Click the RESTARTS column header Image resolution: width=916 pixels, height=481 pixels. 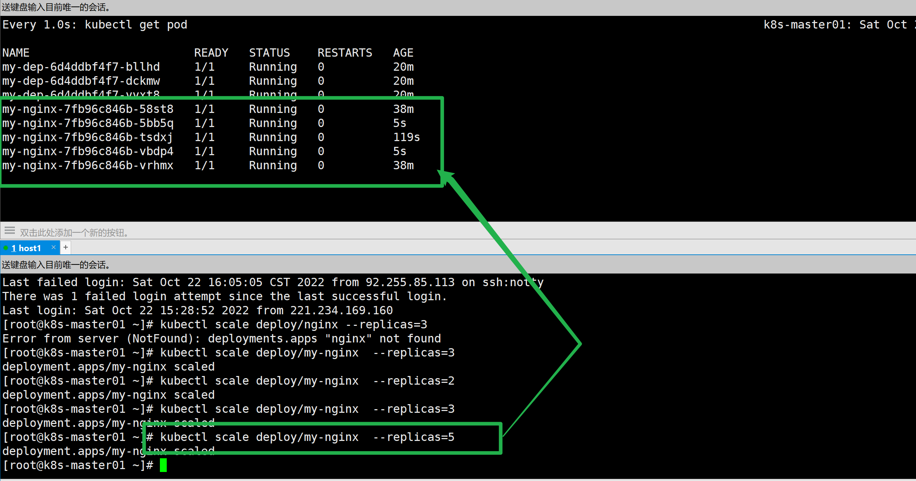[x=345, y=53]
